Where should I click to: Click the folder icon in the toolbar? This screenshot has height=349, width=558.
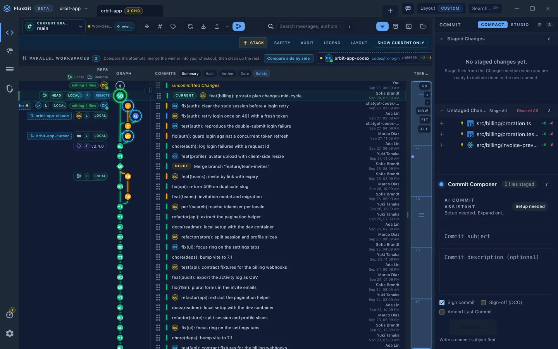point(423,26)
